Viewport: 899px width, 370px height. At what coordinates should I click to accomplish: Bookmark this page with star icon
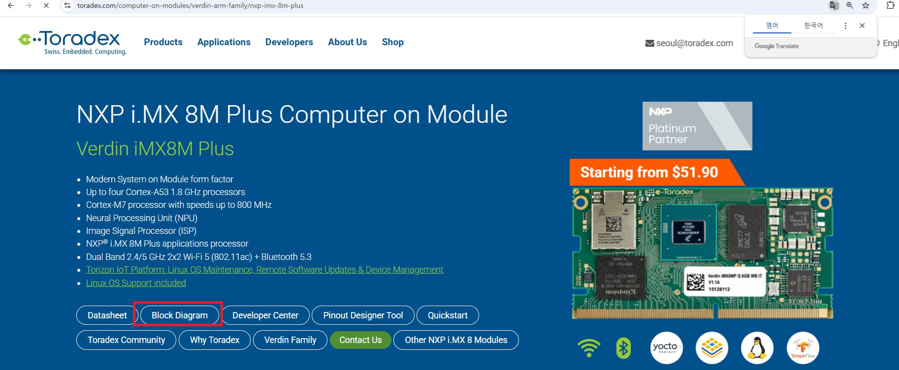[866, 5]
